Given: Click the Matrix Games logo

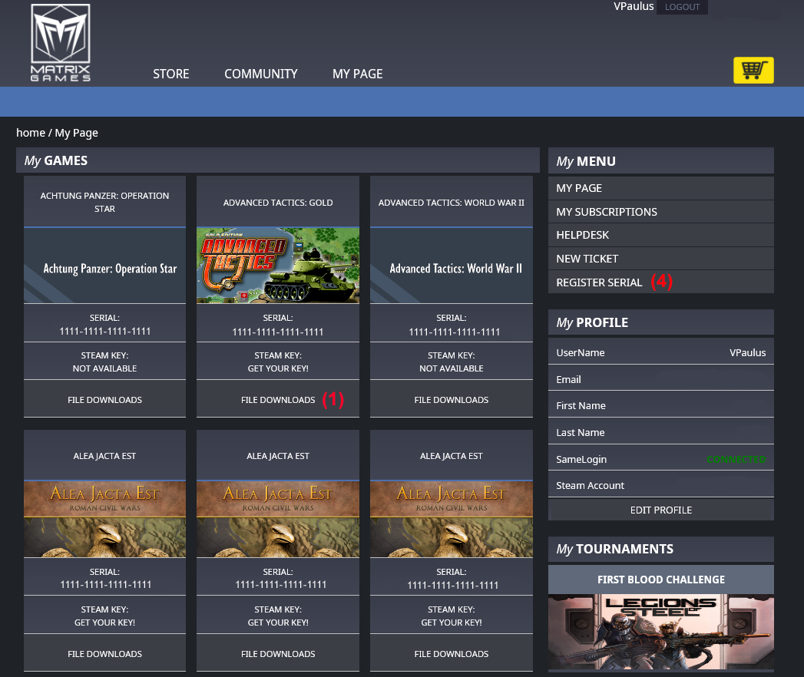Looking at the screenshot, I should (x=61, y=42).
